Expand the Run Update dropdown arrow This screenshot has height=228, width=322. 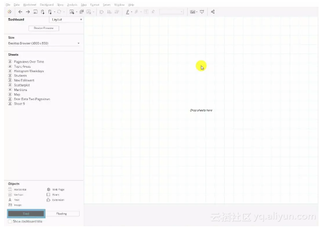tap(64, 12)
